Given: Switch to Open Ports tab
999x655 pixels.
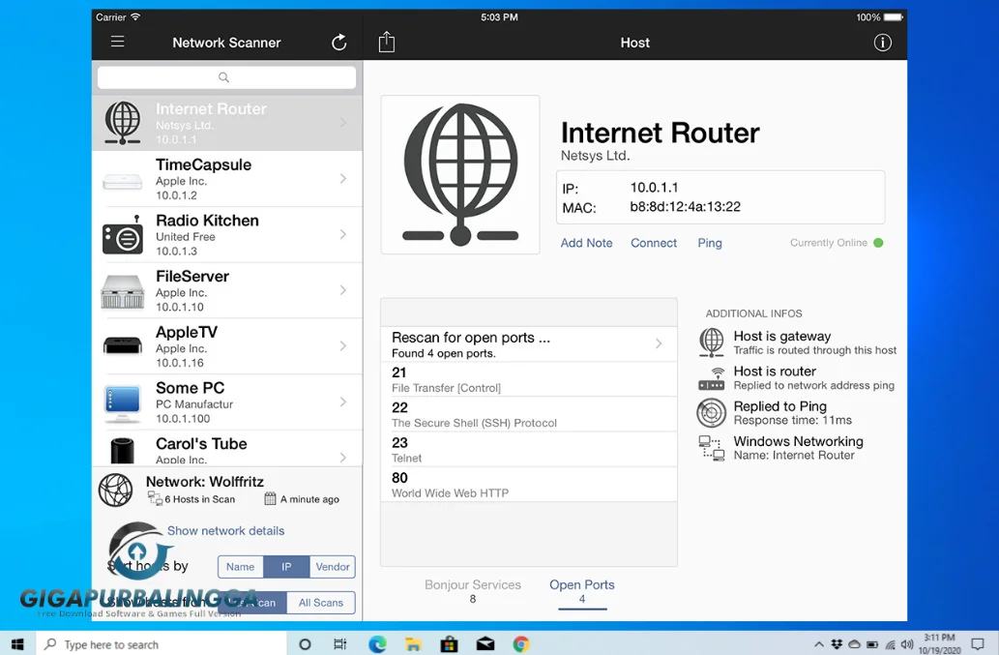Looking at the screenshot, I should (x=581, y=590).
